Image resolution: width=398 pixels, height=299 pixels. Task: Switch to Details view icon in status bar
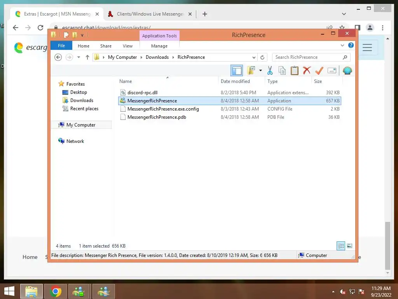click(x=341, y=246)
